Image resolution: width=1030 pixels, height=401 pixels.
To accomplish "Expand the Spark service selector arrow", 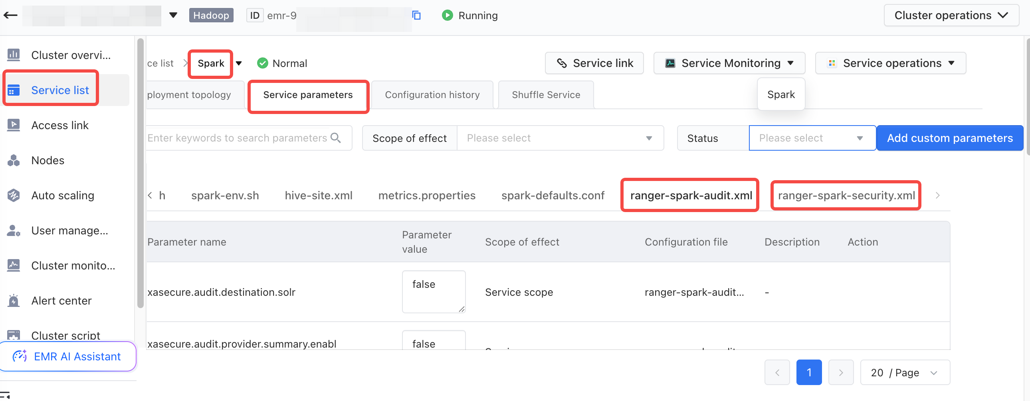I will (x=239, y=63).
